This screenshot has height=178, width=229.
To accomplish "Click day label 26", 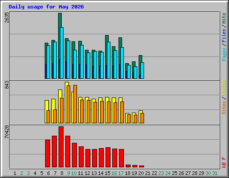I will click(x=181, y=173).
